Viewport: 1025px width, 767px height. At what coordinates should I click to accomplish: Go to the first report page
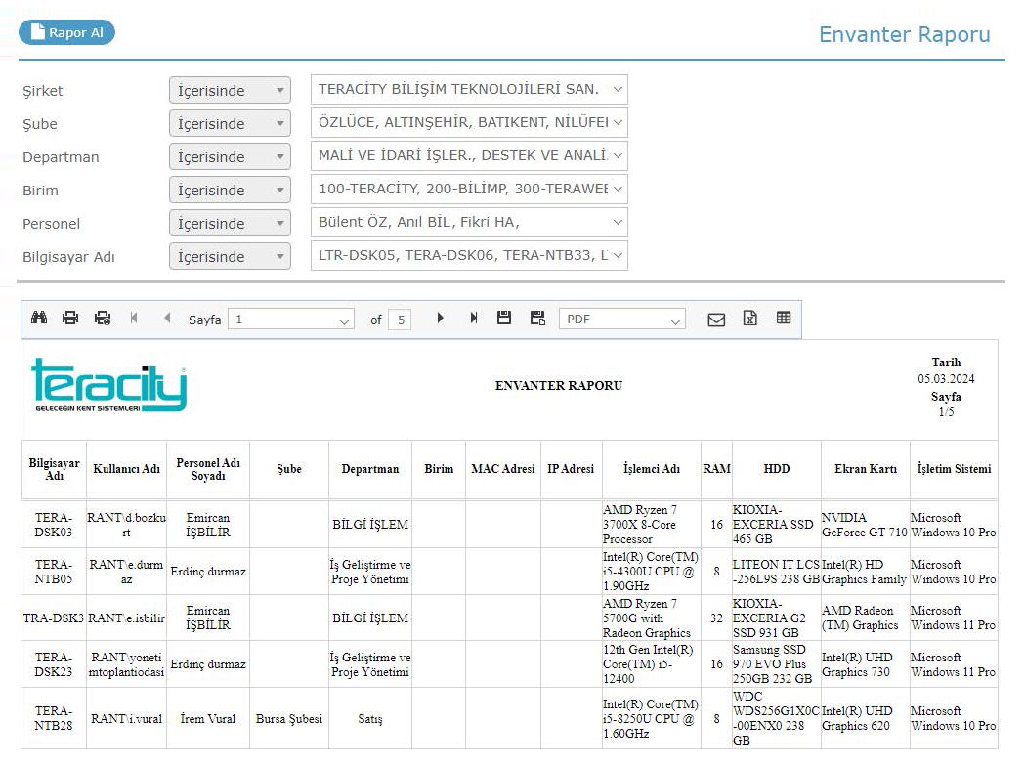click(134, 318)
